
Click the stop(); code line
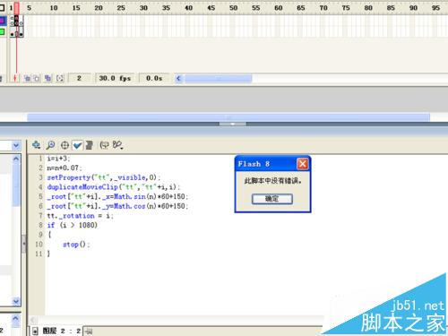coord(76,245)
